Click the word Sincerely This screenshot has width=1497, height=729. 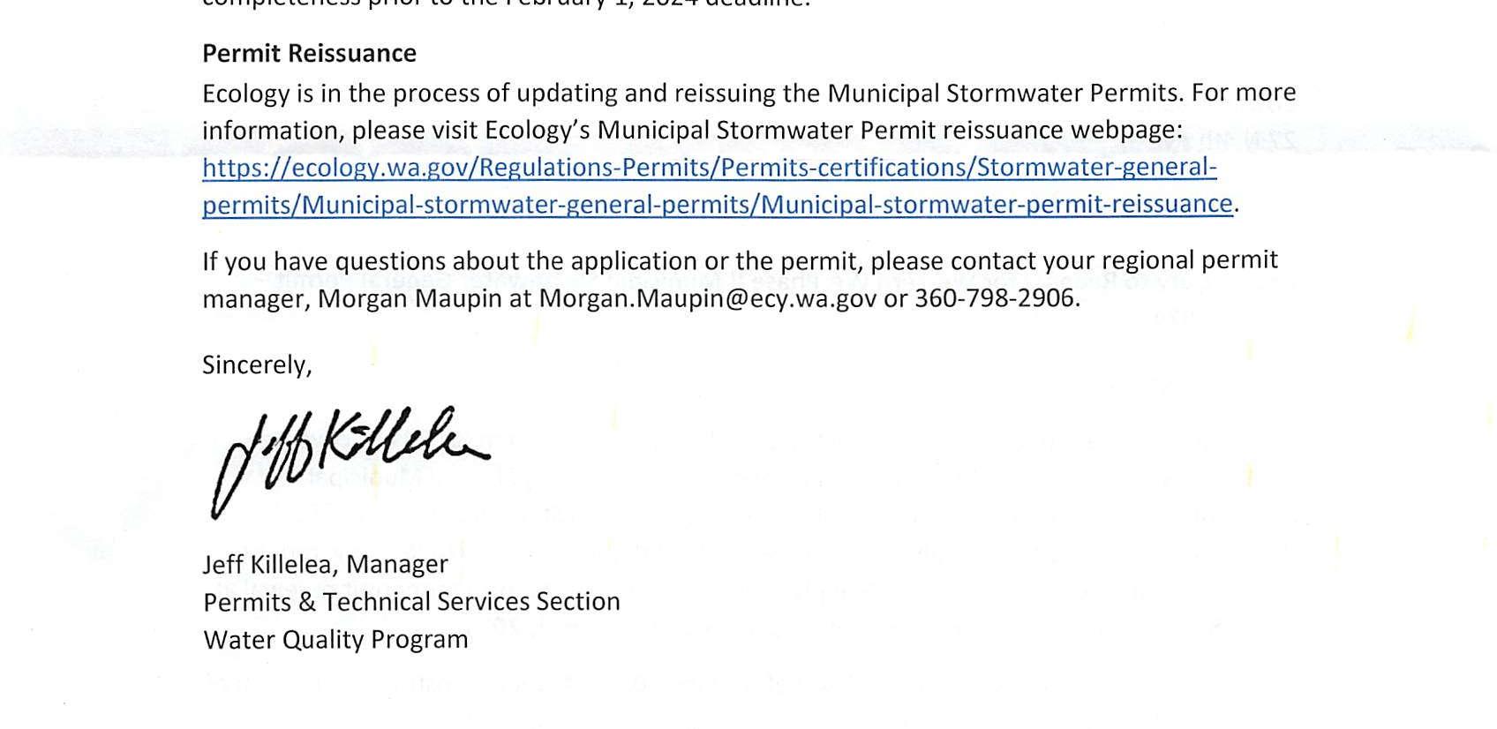coord(256,365)
